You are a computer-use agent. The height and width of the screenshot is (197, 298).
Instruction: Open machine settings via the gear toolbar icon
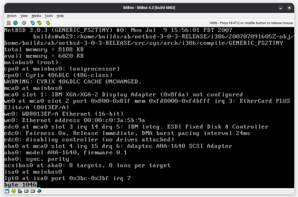pos(48,23)
